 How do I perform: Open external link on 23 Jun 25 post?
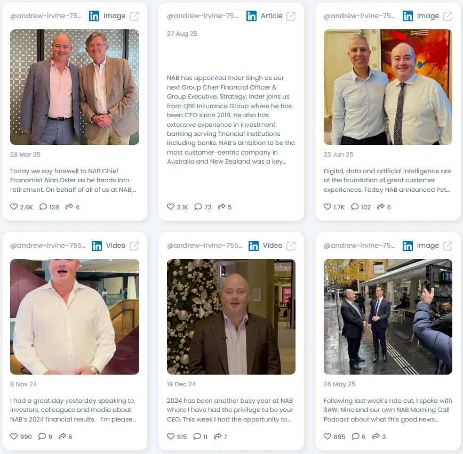click(448, 16)
